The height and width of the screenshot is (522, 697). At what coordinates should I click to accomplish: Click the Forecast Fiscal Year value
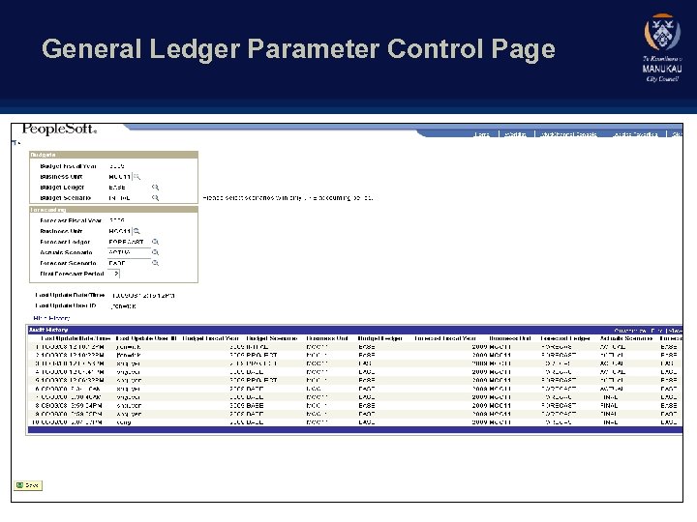click(117, 220)
